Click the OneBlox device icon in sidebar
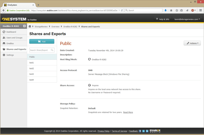 tap(4, 43)
